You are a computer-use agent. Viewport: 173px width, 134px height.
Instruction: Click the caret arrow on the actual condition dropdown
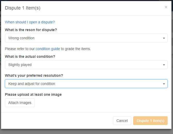(164, 65)
